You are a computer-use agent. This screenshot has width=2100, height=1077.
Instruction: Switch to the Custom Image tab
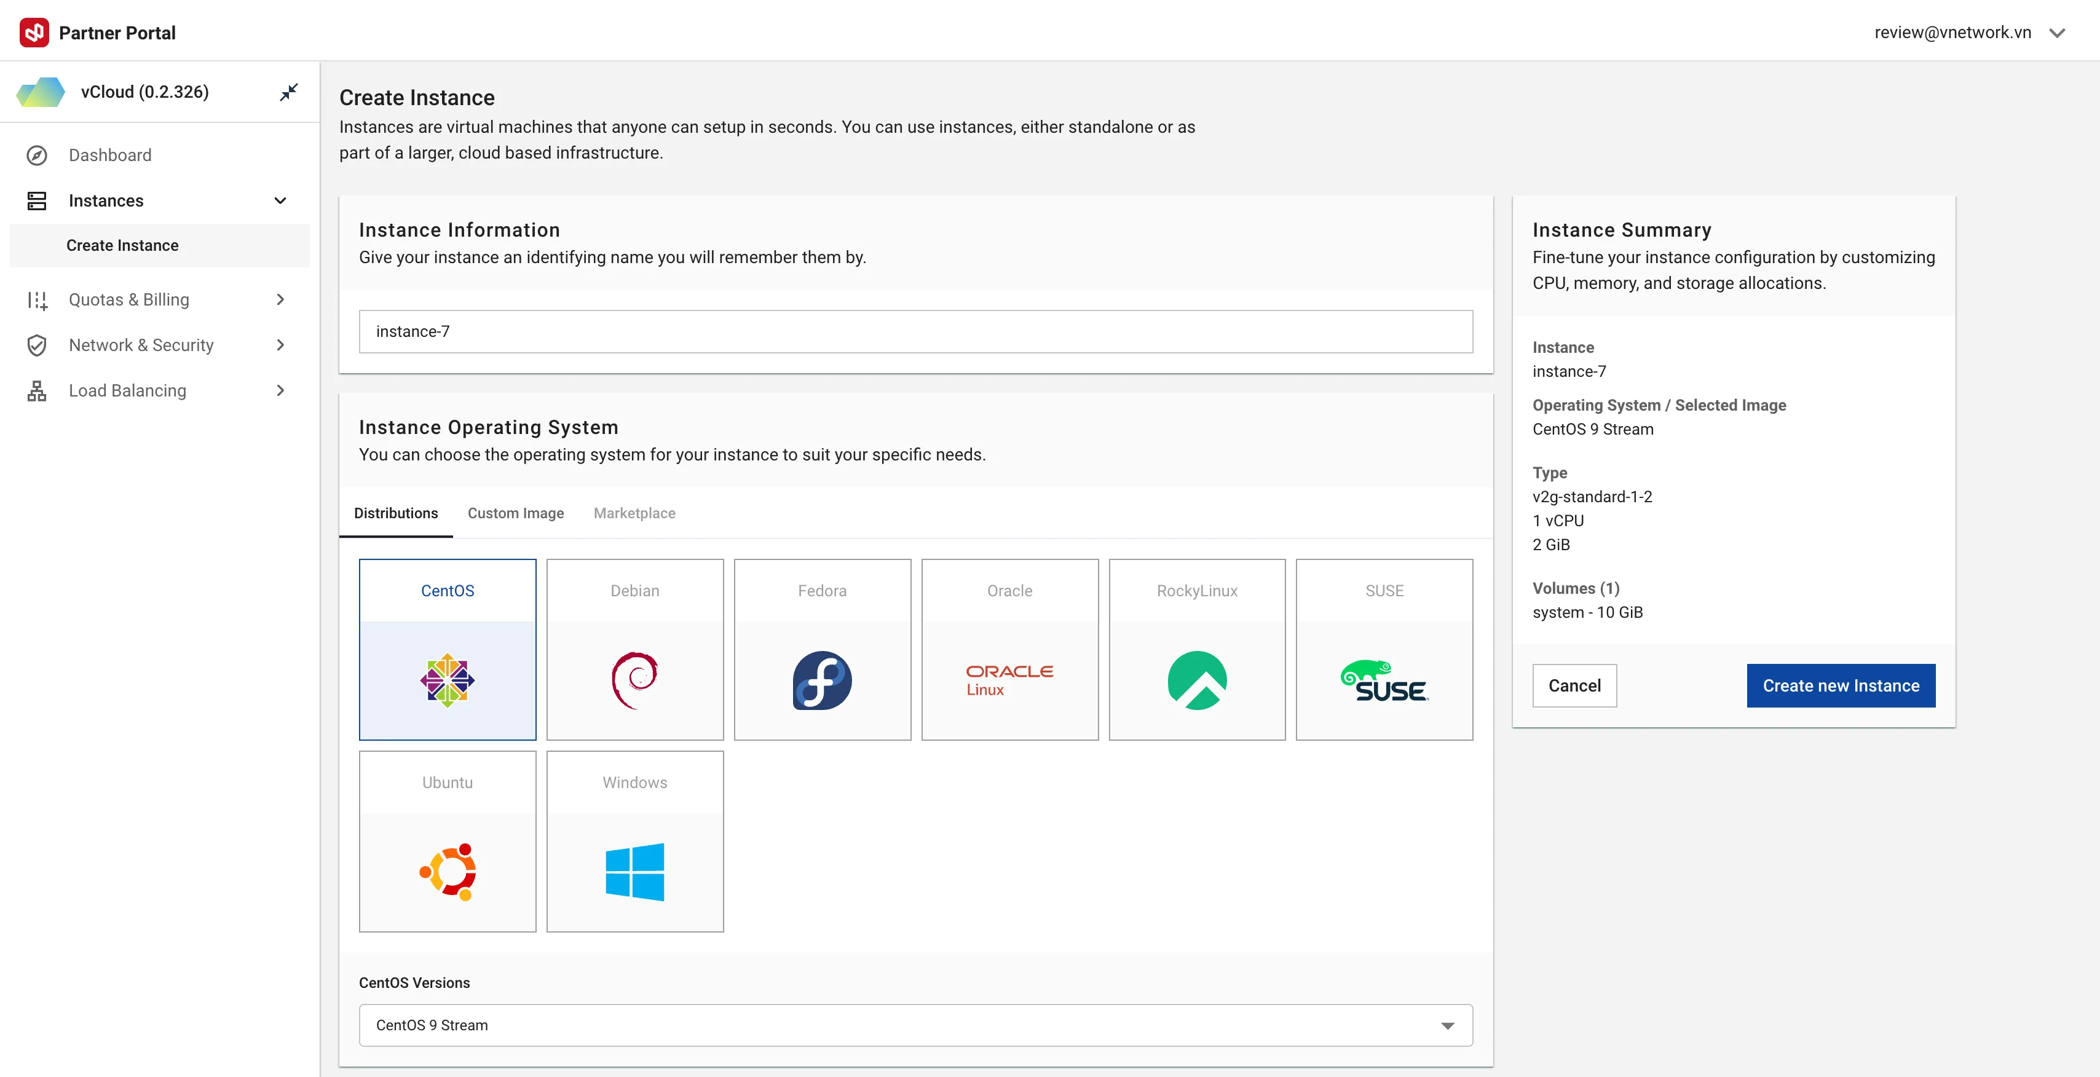tap(515, 513)
